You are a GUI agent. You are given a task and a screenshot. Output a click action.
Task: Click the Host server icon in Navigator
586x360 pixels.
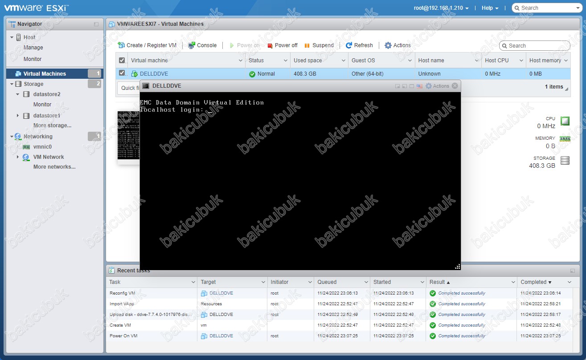19,37
